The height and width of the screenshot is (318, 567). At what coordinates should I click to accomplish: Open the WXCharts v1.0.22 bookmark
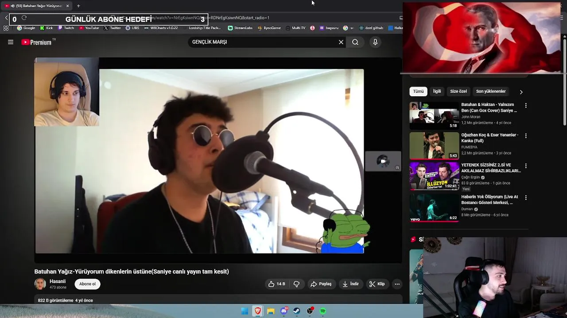[161, 28]
